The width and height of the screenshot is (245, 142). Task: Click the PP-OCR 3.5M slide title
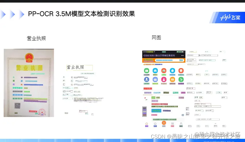[81, 14]
